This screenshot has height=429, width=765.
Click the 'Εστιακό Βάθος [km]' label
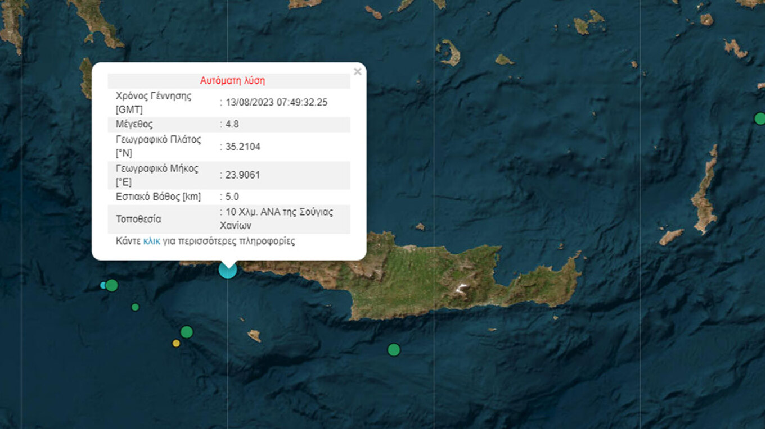(158, 197)
